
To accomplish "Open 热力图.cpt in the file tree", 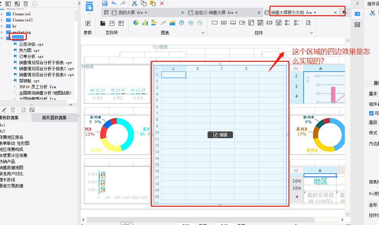I will click(x=29, y=50).
